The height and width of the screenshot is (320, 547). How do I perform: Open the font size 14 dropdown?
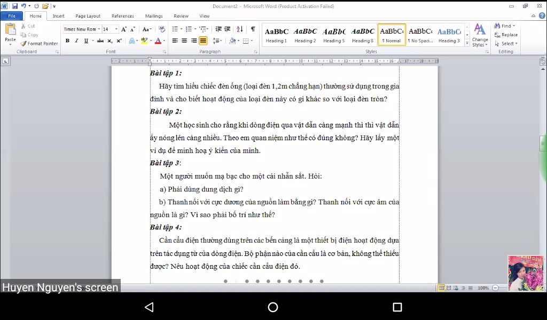coord(116,29)
